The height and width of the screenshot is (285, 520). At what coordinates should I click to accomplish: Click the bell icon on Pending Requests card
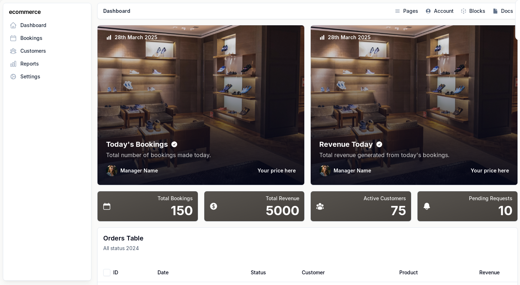[427, 206]
